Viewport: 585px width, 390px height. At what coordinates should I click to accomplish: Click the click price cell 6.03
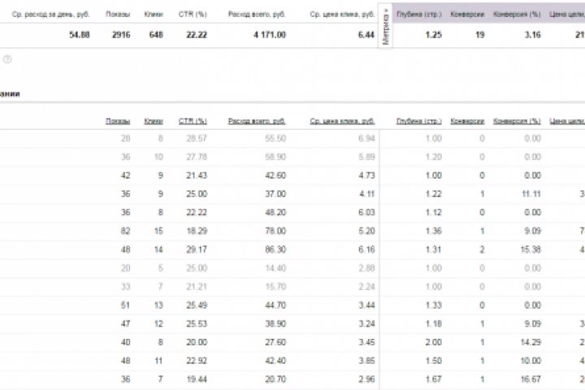tap(366, 212)
